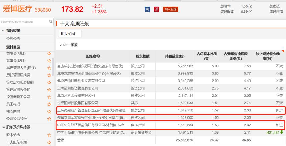Open the 十大股东明细 page
286x146 pixels.
tap(16, 142)
